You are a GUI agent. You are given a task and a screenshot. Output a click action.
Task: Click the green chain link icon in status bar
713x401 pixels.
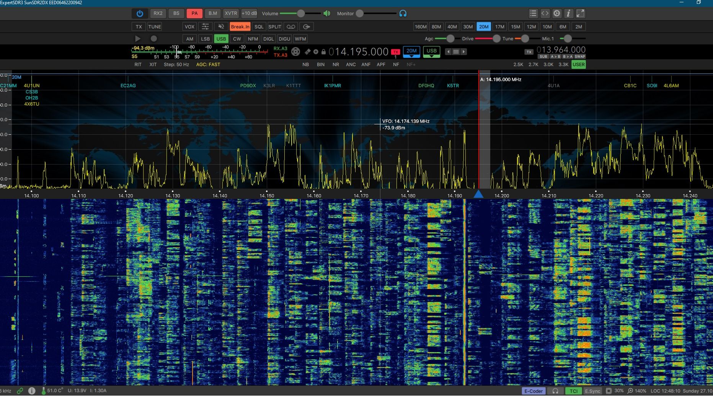click(x=20, y=391)
